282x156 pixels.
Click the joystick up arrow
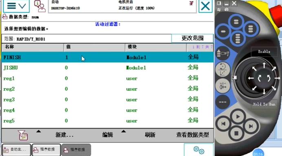click(264, 65)
